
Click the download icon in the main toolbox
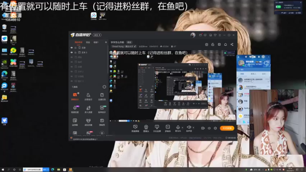[102, 133]
